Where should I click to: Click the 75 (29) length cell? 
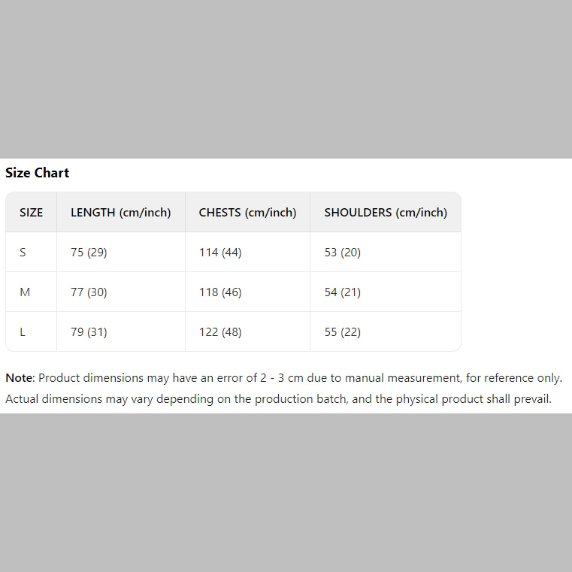pos(89,253)
